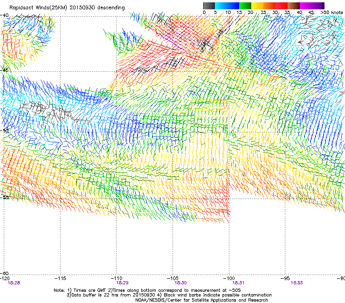Click the 'Times are GMT' note line
345x303 pixels.
(147, 290)
